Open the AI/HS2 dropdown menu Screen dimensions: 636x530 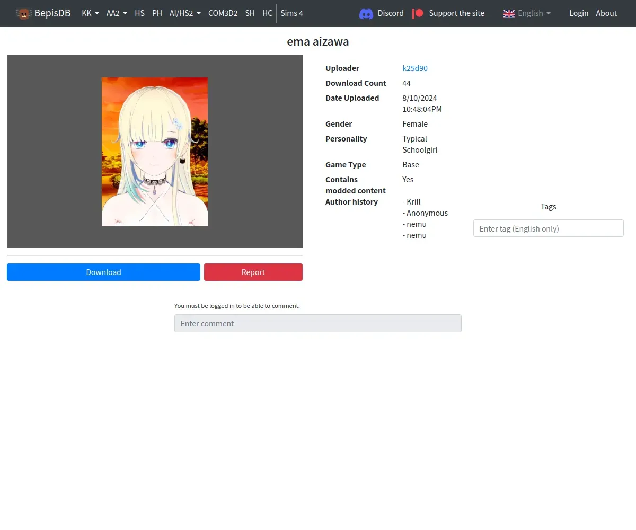click(185, 13)
